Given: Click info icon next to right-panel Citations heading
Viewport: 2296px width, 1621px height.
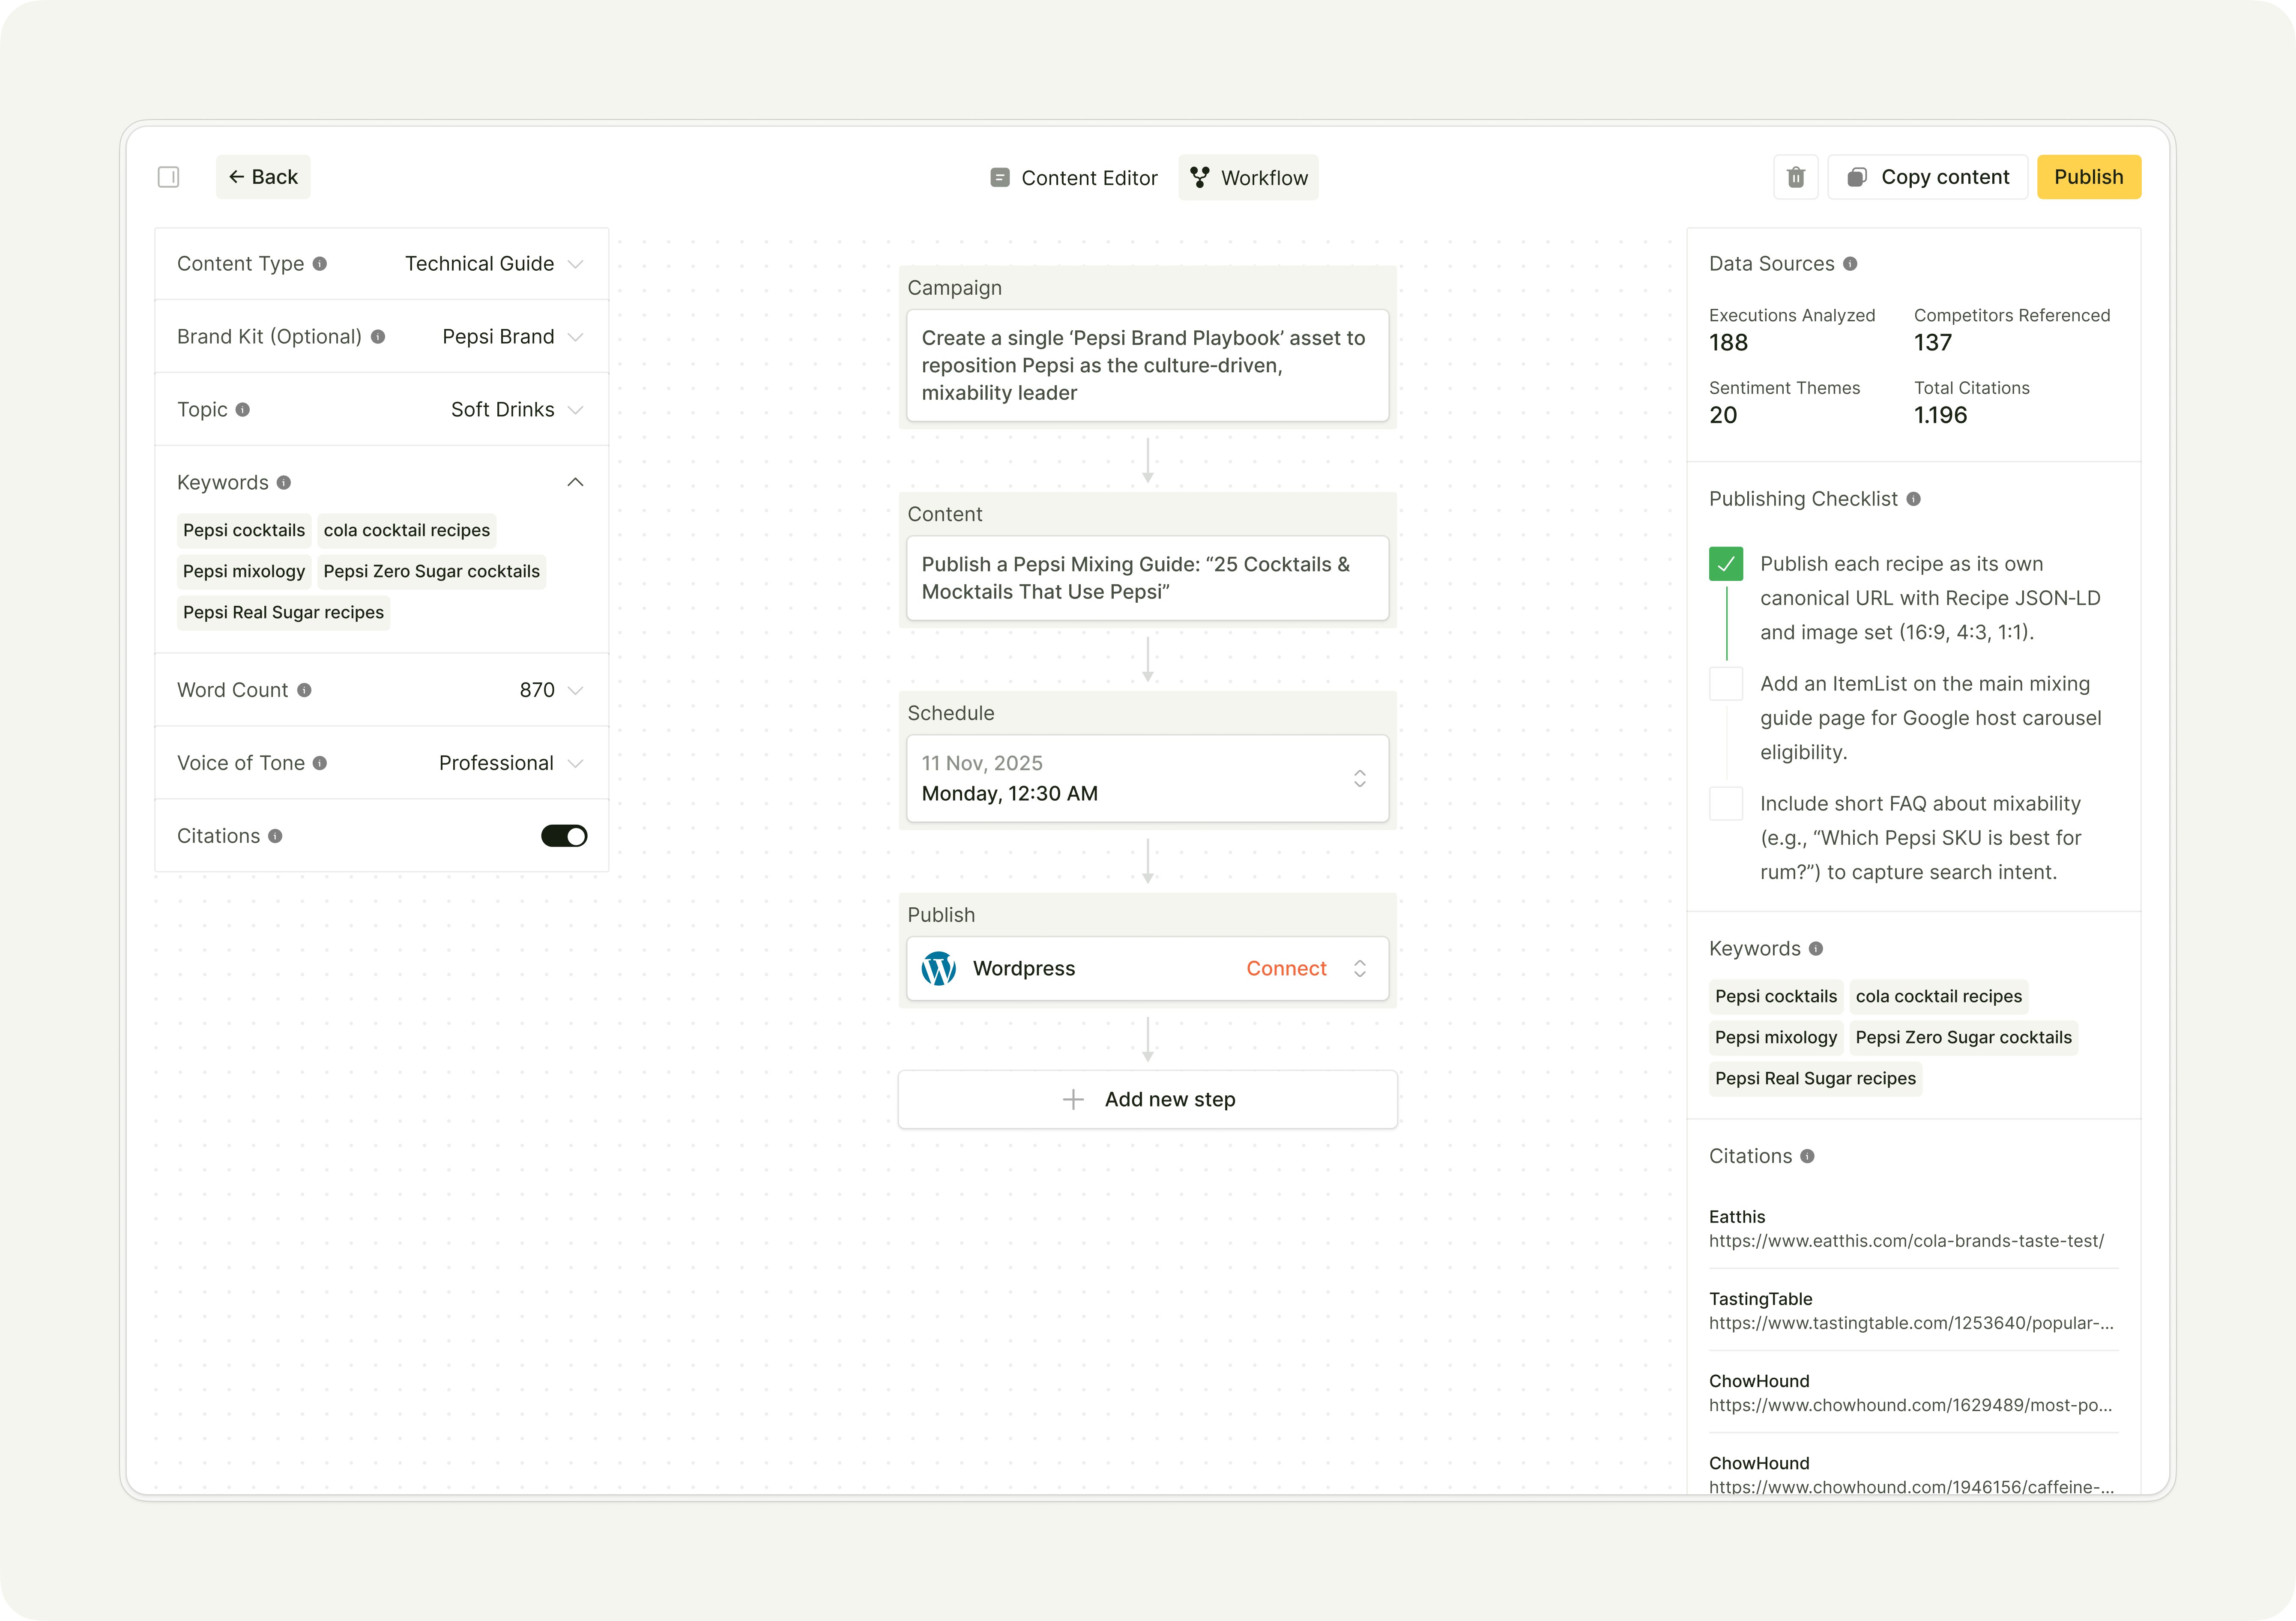Looking at the screenshot, I should coord(1807,1156).
